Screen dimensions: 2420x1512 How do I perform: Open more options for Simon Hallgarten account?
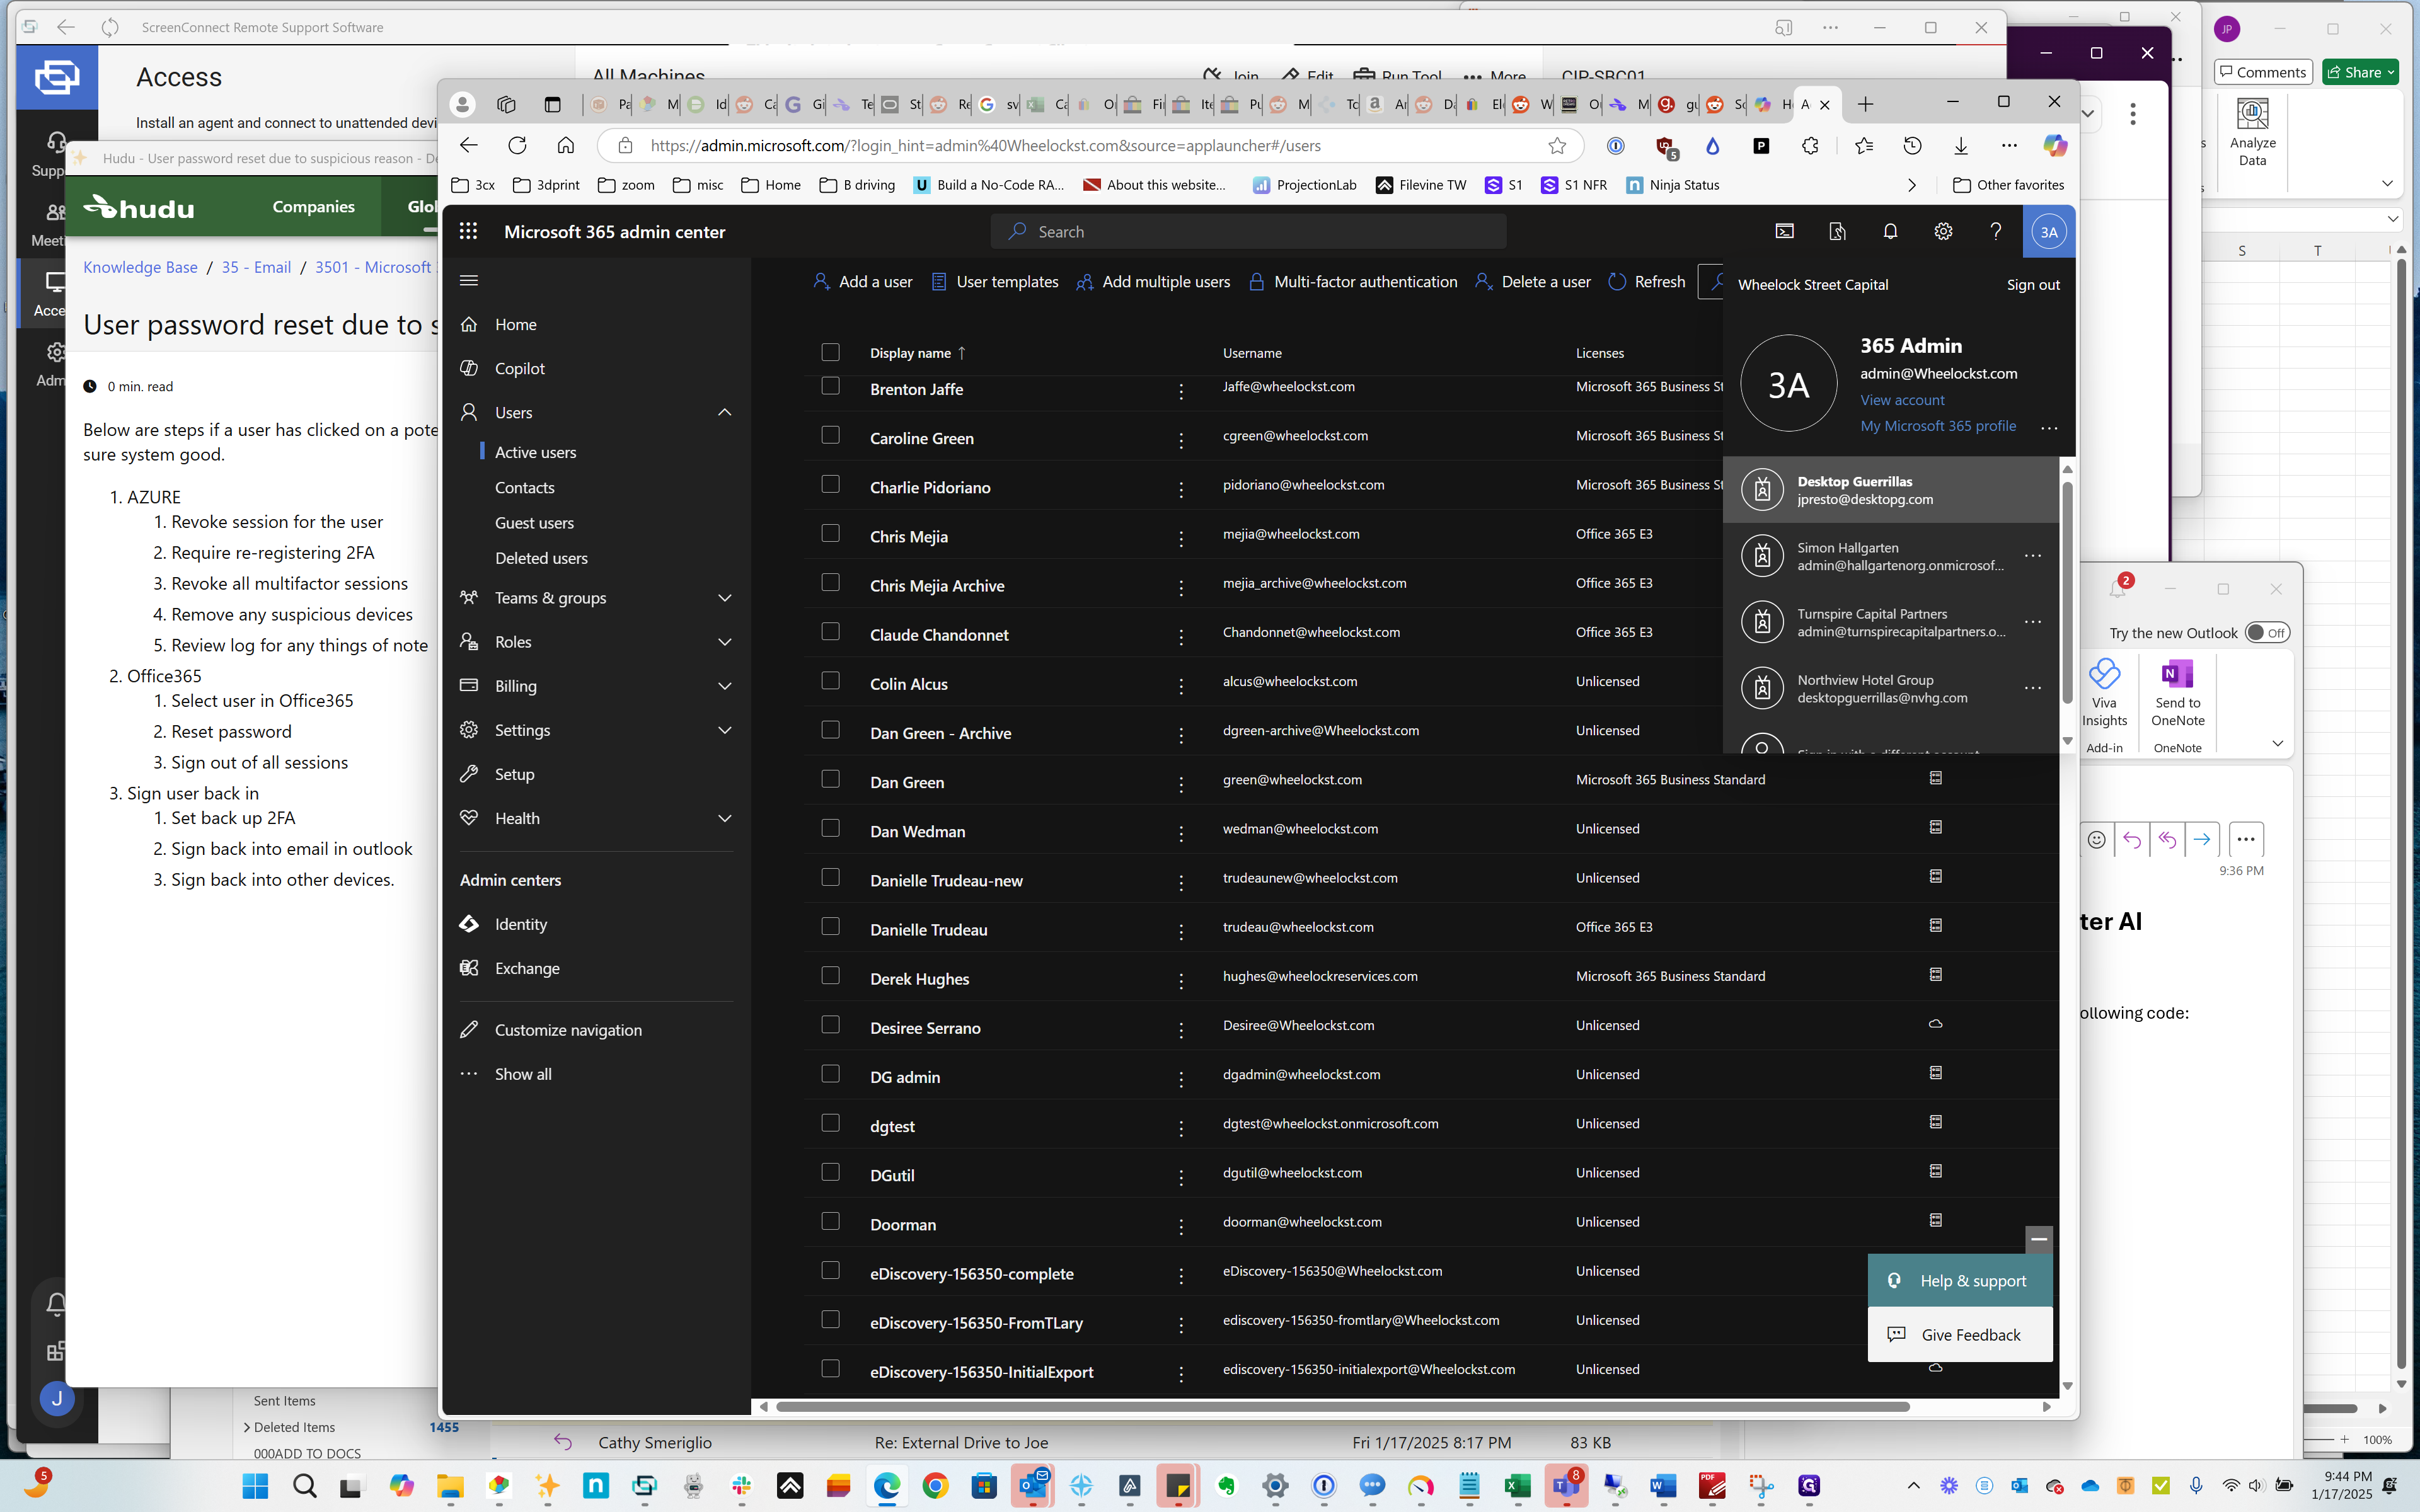[2033, 556]
